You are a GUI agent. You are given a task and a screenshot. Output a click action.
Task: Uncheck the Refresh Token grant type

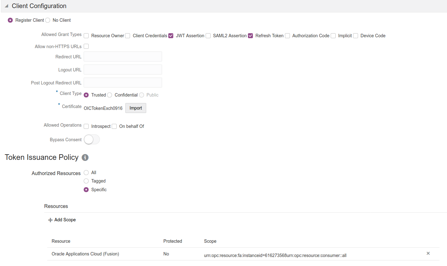tap(250, 36)
